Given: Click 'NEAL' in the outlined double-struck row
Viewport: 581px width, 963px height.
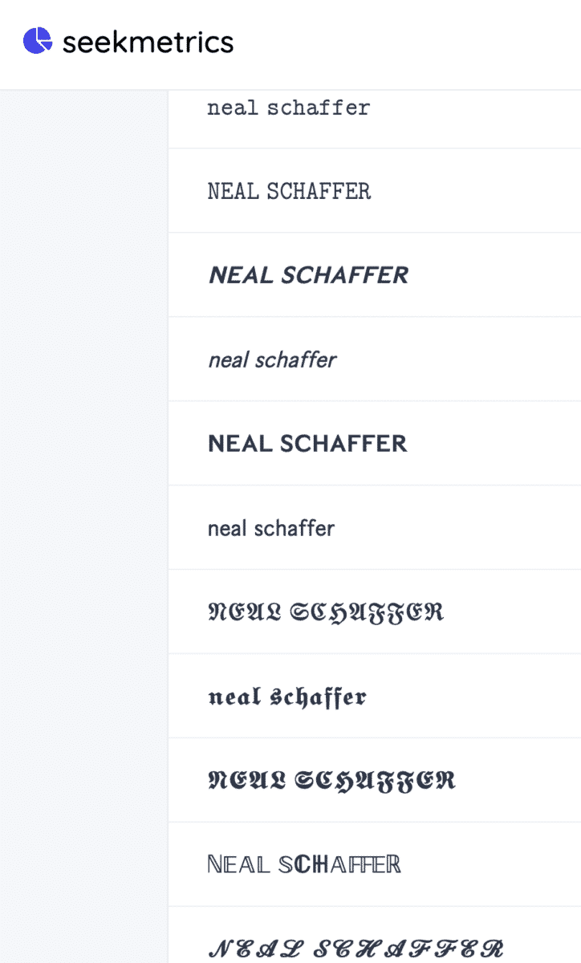Looking at the screenshot, I should 238,864.
